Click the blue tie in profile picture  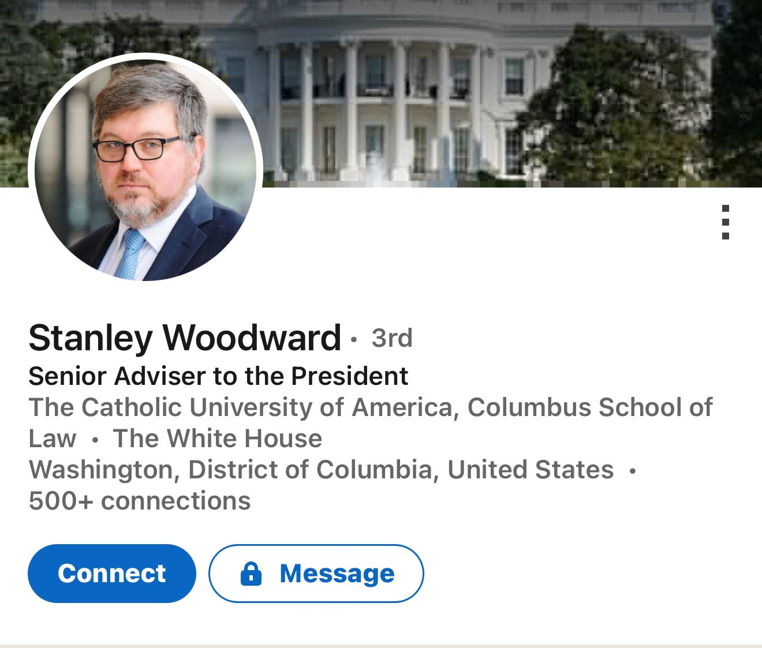tap(130, 254)
